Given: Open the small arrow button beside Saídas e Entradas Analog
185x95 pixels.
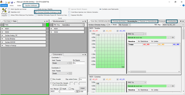Looking at the screenshot, I should (x=109, y=25).
